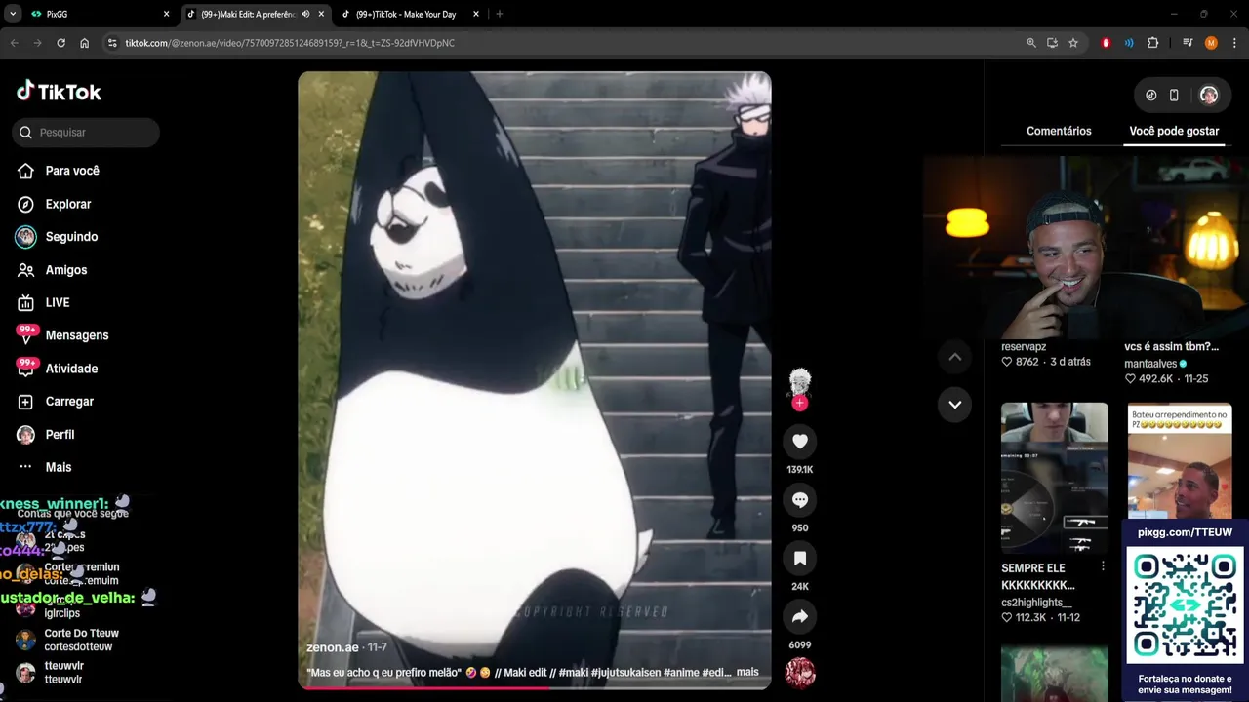Open Chrome profile avatar icon
The height and width of the screenshot is (702, 1249).
tap(1211, 43)
